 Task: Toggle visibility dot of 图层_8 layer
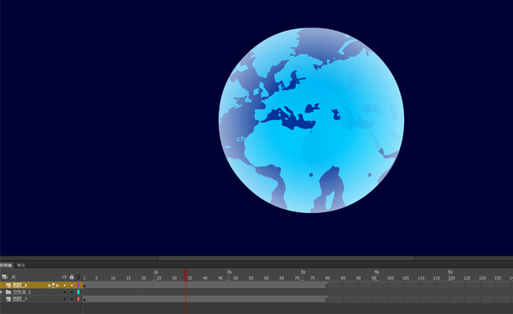(65, 286)
